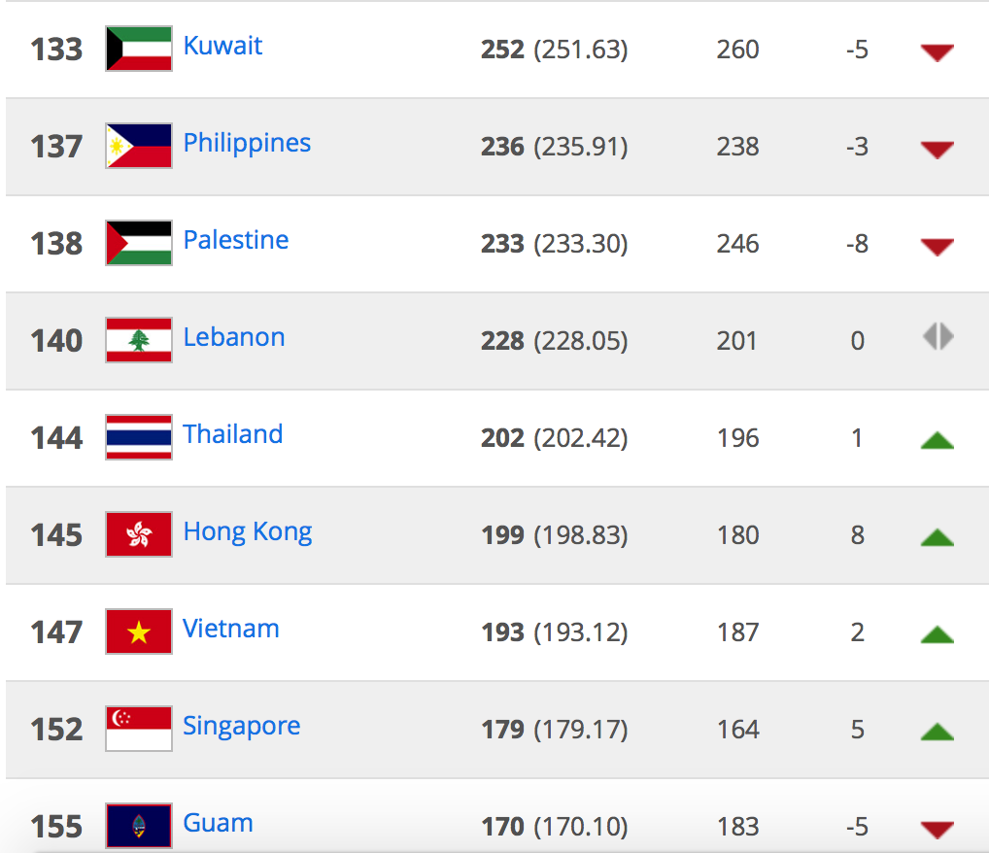Click the Philippines flag icon
This screenshot has width=989, height=853.
click(x=138, y=146)
